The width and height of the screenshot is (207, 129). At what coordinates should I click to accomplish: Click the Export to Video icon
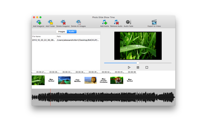[x=154, y=22]
